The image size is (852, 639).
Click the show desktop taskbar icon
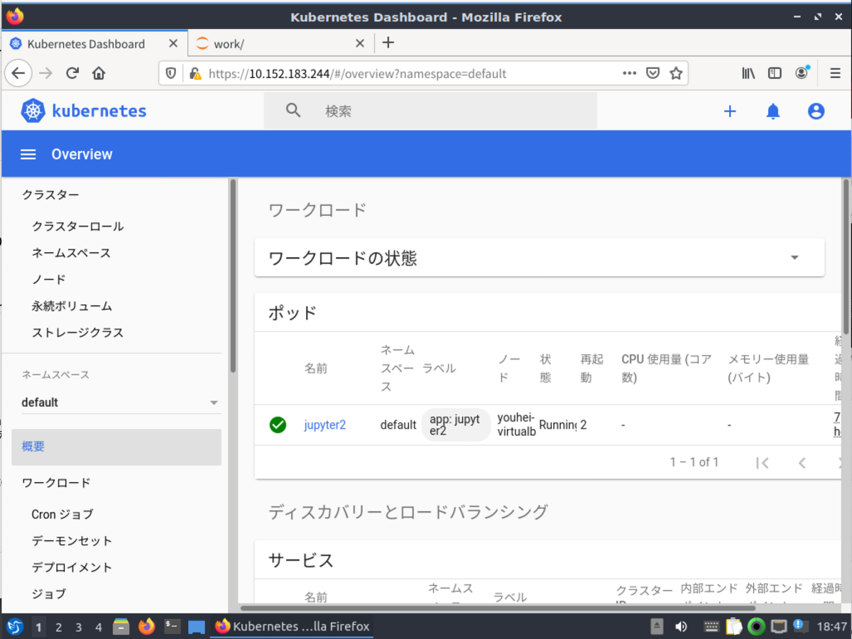tap(197, 627)
